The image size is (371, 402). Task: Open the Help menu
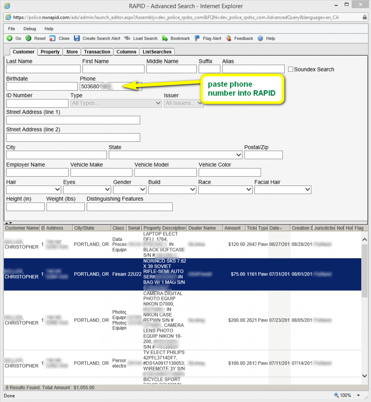[49, 29]
